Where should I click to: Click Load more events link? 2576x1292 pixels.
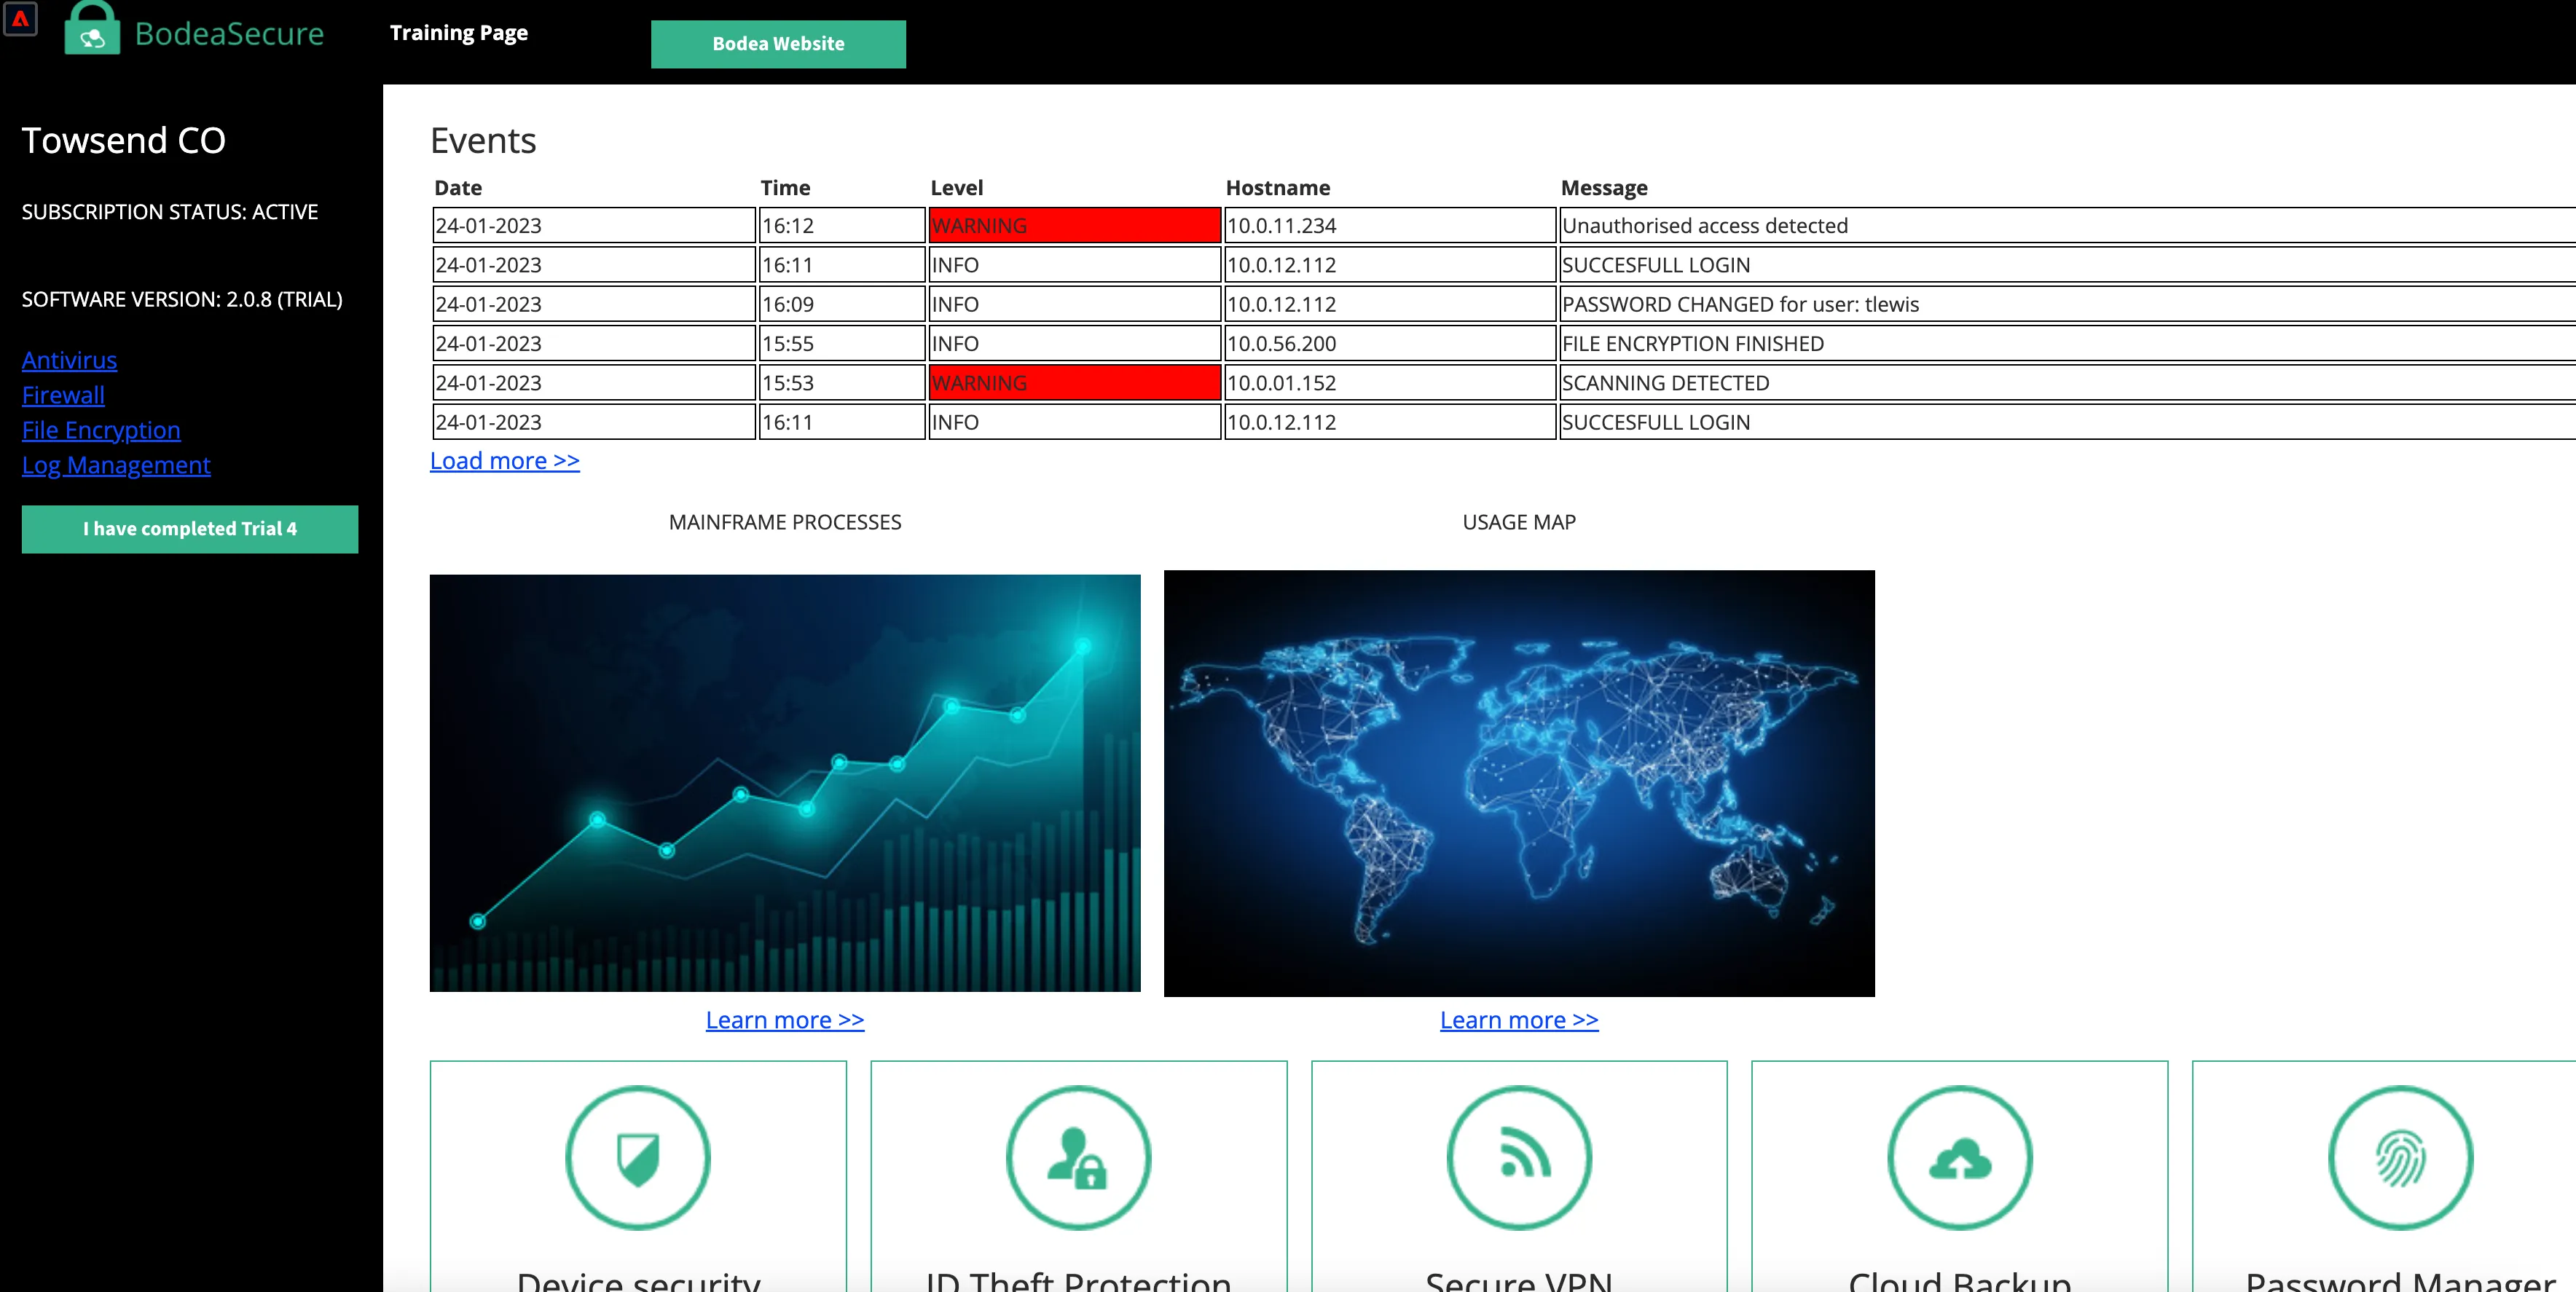pos(505,461)
